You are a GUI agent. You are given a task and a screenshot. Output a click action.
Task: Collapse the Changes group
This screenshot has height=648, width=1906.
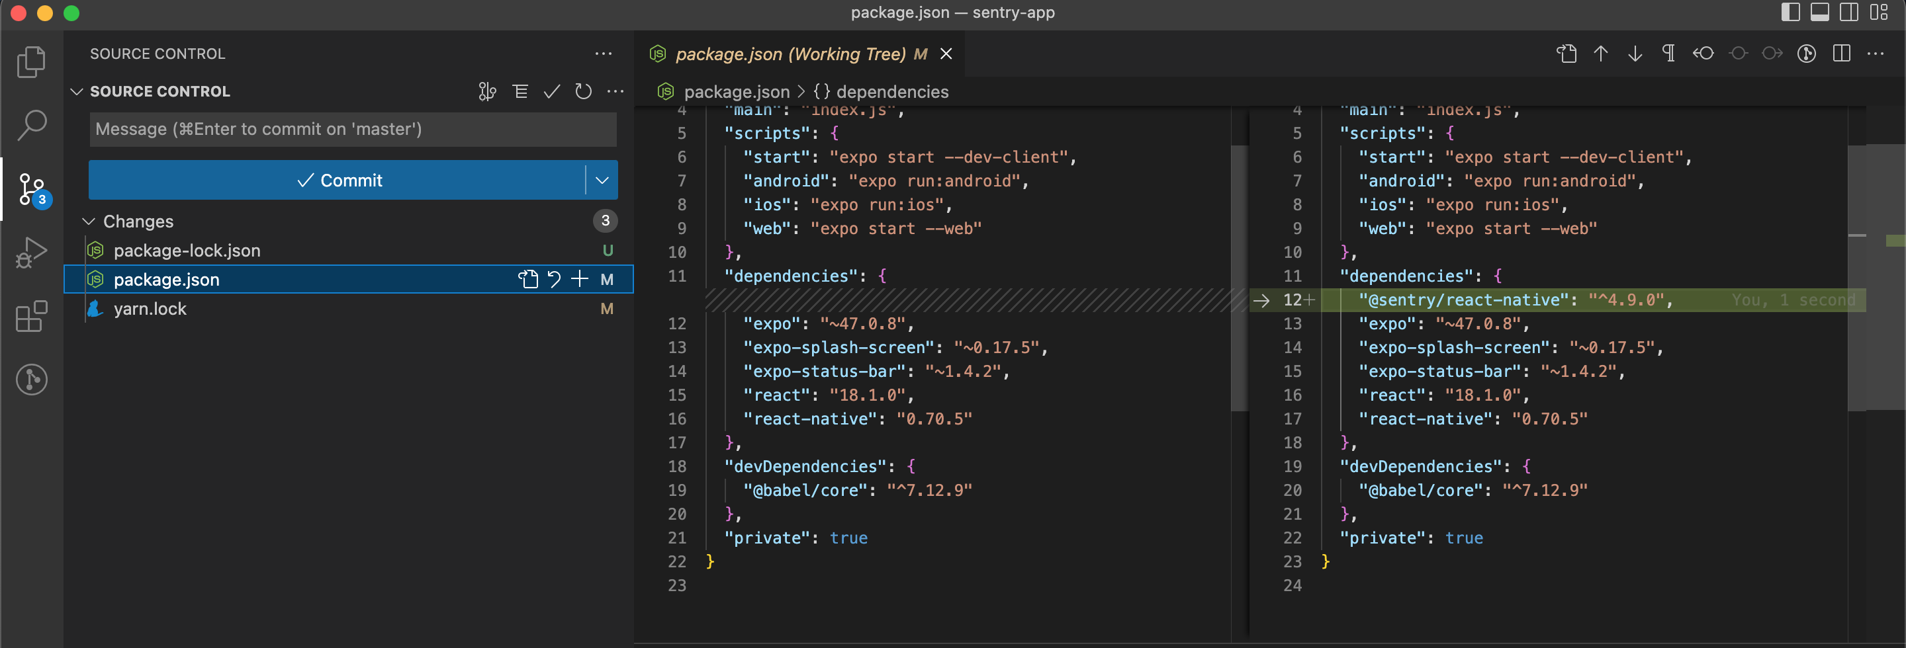[89, 222]
